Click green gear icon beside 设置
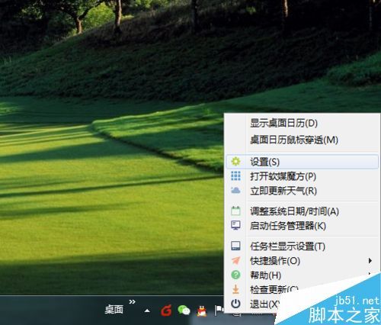Viewport: 381px width, 325px height. pos(235,162)
